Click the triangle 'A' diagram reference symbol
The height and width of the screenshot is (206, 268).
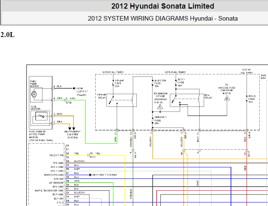point(160,106)
